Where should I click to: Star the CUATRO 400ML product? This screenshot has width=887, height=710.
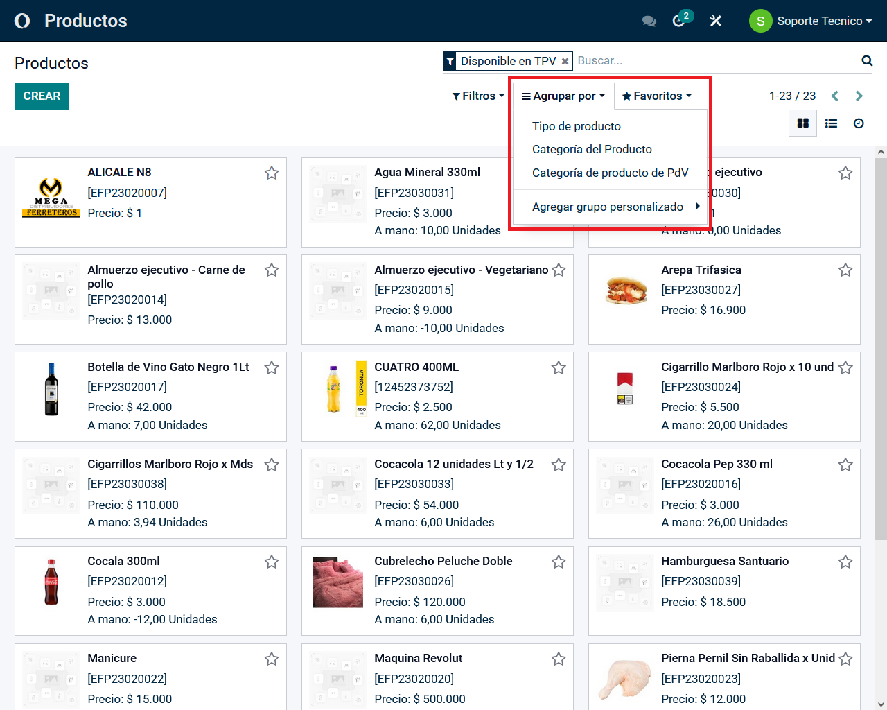[559, 367]
